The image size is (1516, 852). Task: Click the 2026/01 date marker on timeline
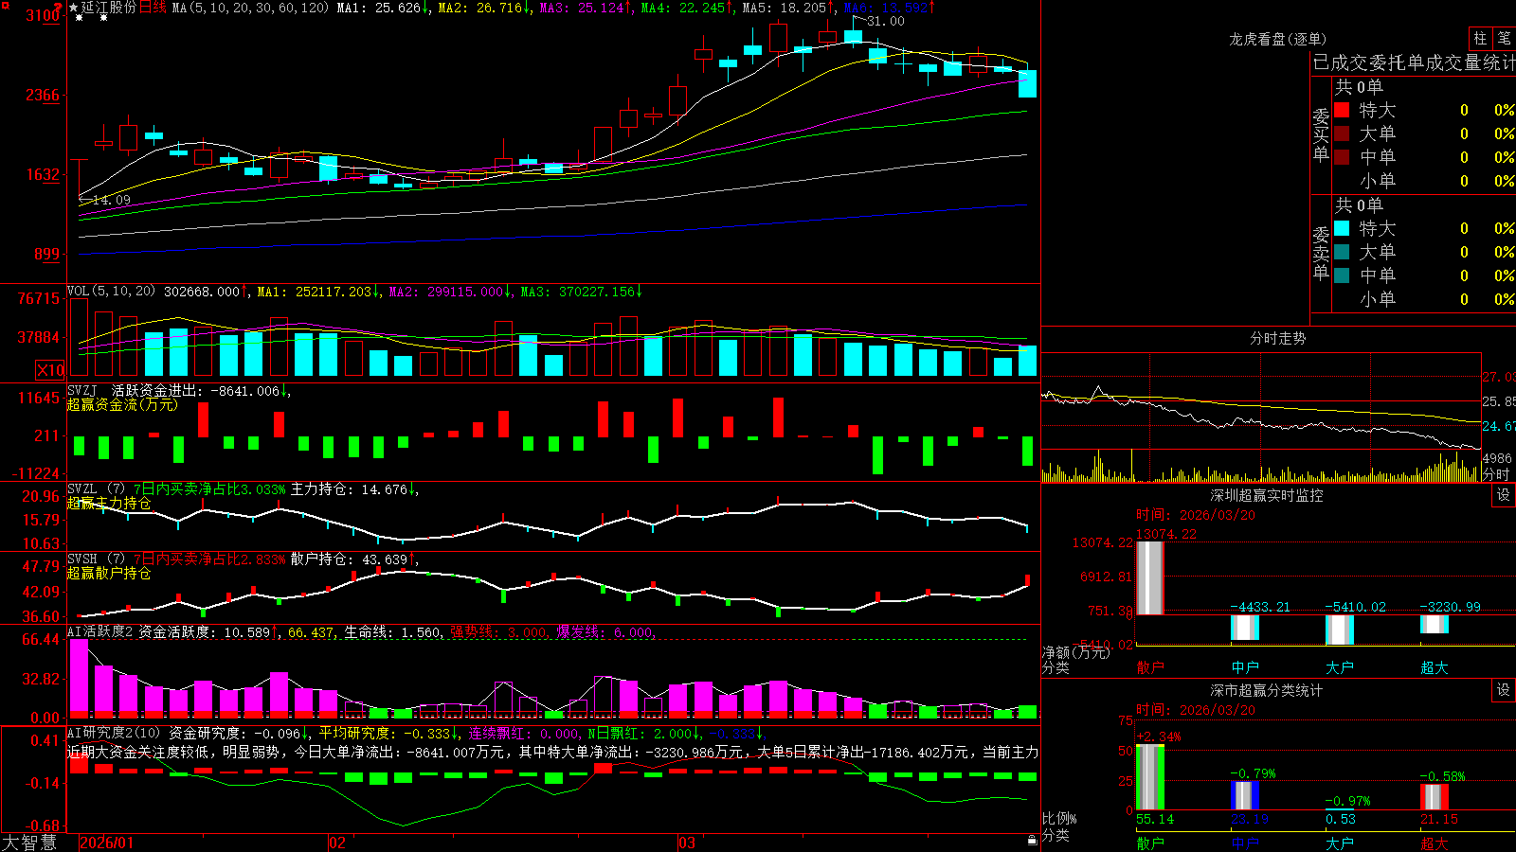tap(106, 843)
